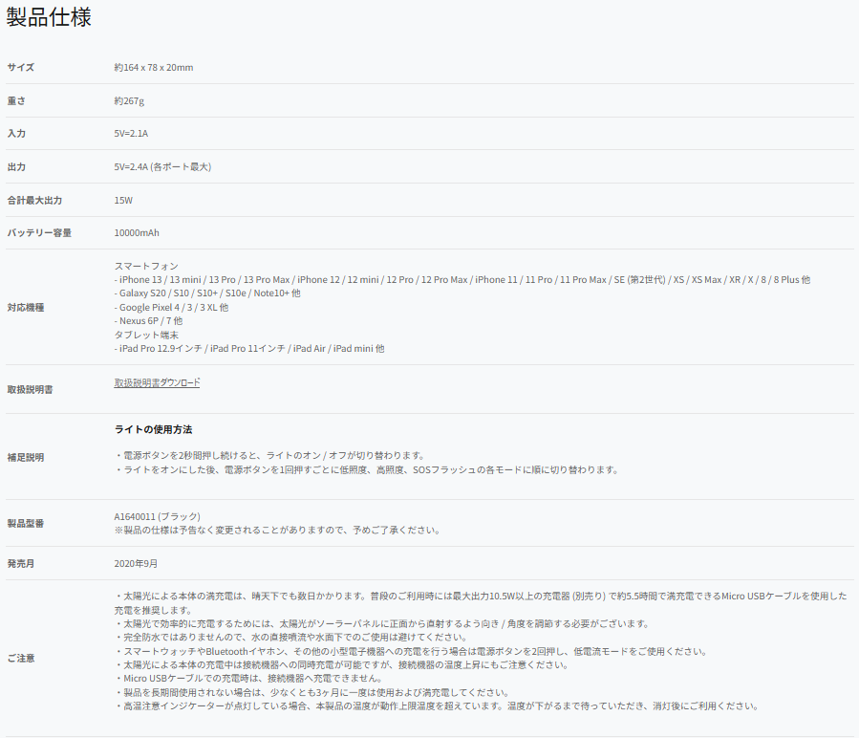Click the 電源ボタンを2秒間押し続ける instruction
Screen dimensions: 859x738
(269, 456)
